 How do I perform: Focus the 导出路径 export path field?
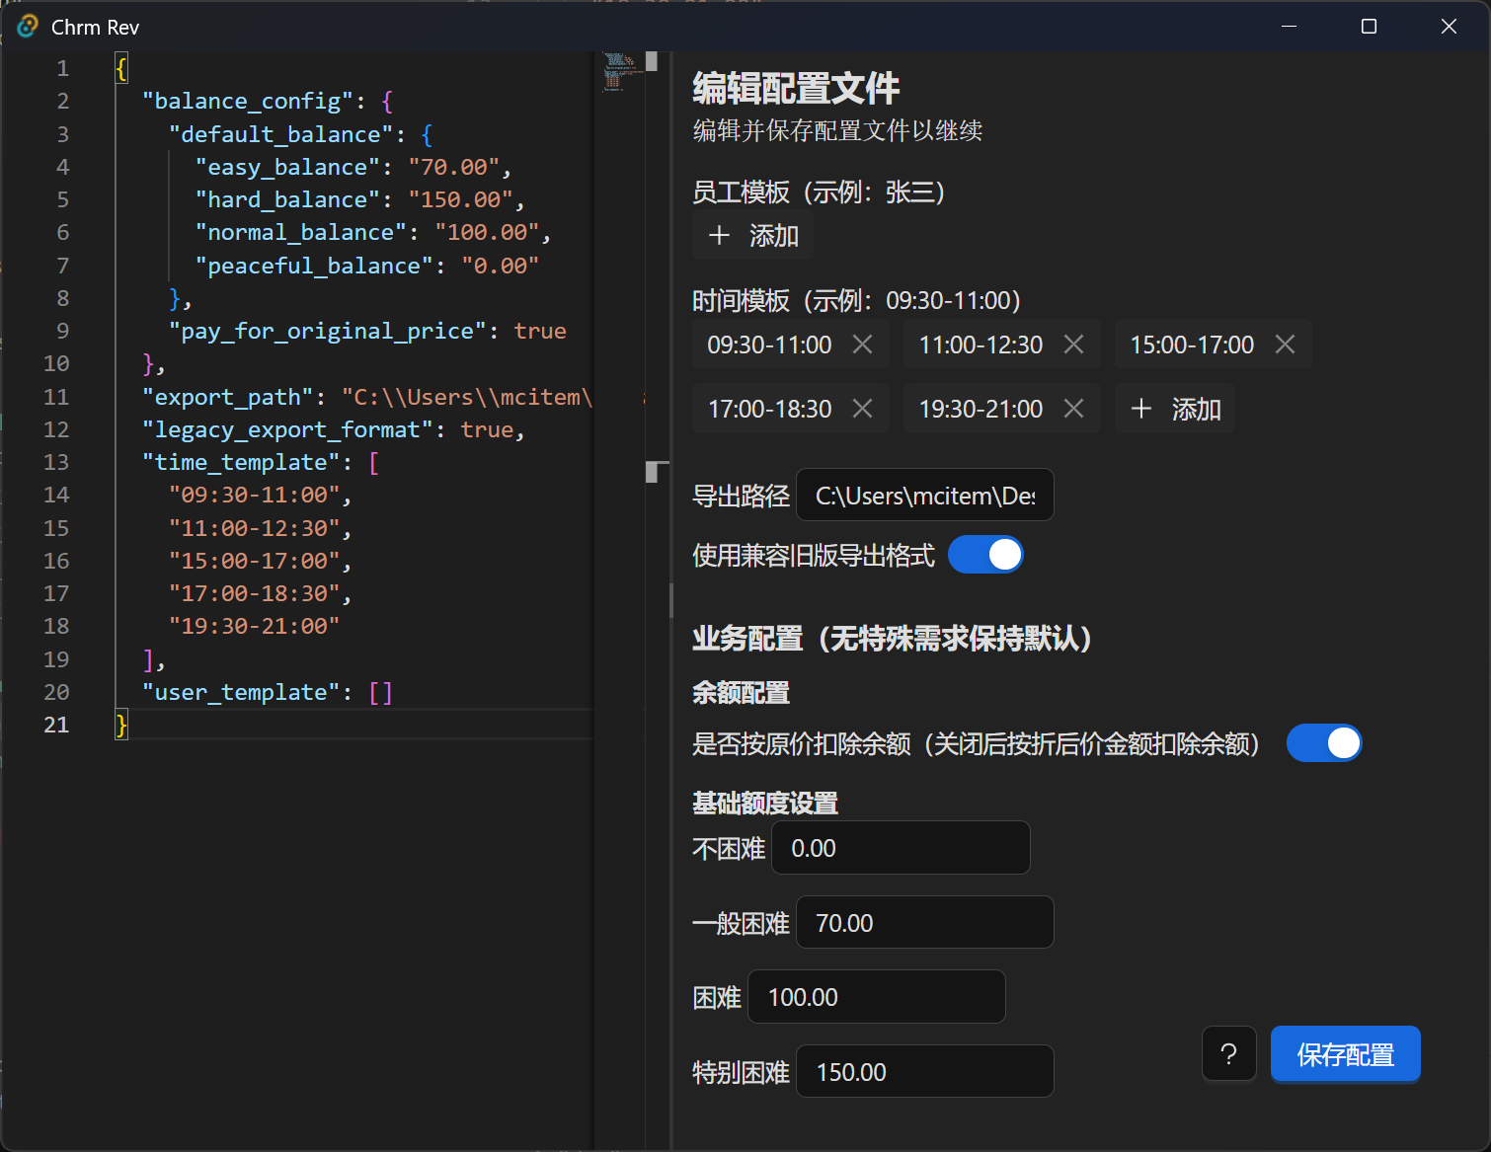point(925,495)
